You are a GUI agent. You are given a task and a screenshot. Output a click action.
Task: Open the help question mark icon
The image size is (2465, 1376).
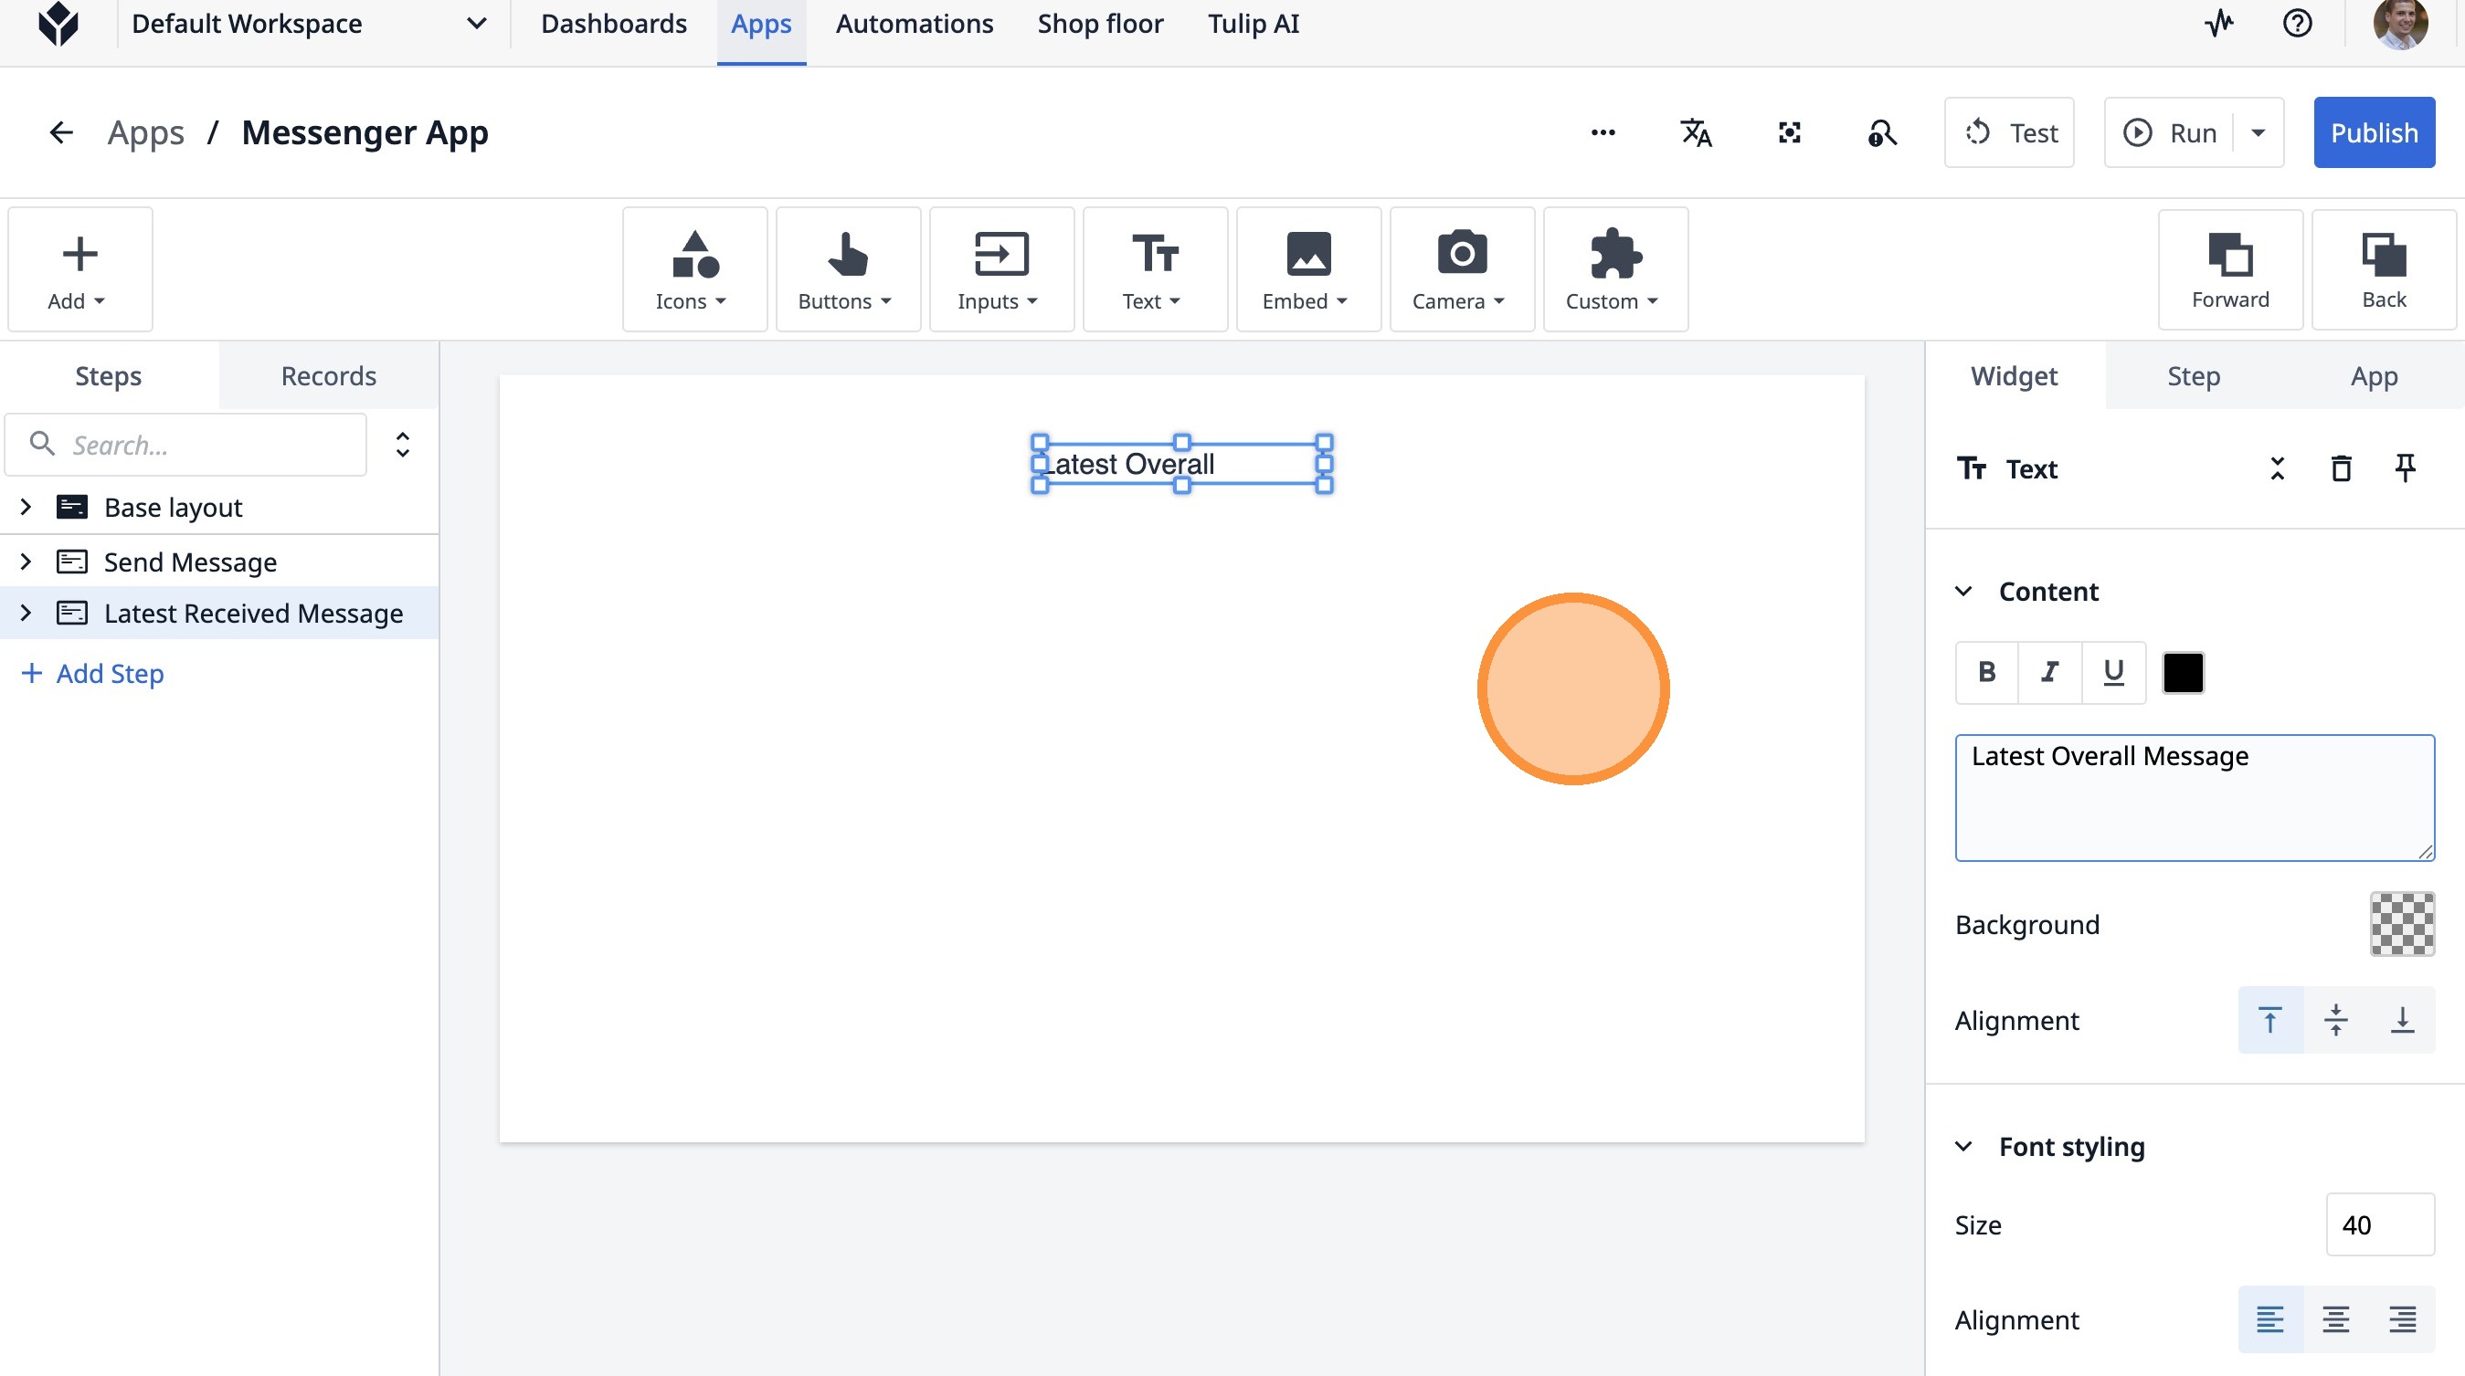coord(2297,24)
